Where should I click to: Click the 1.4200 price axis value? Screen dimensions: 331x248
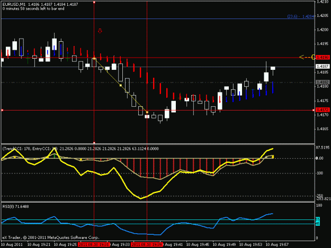[x=322, y=30]
